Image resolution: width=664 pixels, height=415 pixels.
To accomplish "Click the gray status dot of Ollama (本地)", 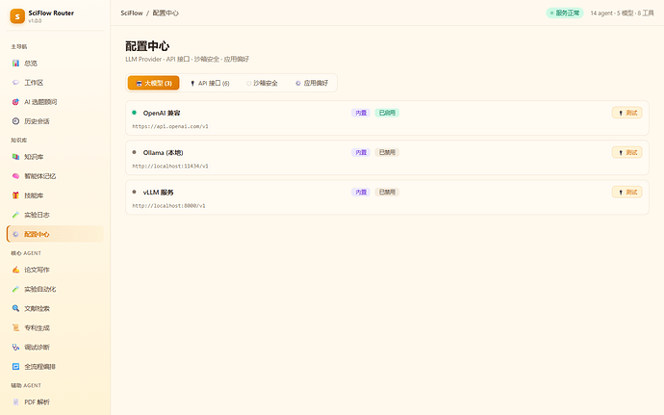I will pos(134,152).
